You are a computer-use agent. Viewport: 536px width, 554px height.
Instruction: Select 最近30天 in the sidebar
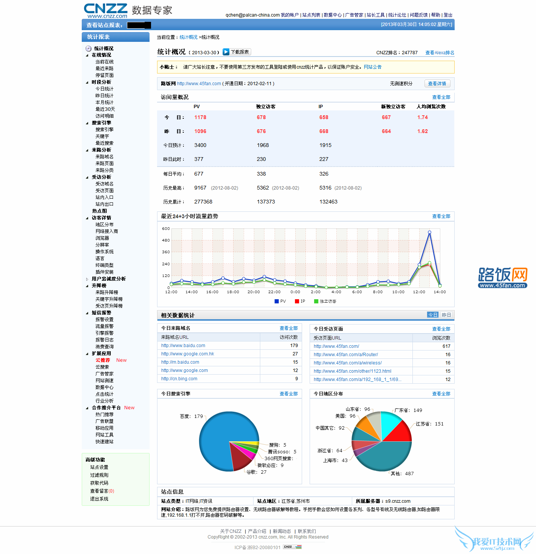[x=105, y=109]
